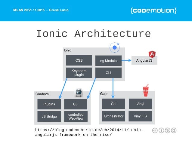Click the attribution person license icon
This screenshot has height=144, width=192.
click(161, 130)
